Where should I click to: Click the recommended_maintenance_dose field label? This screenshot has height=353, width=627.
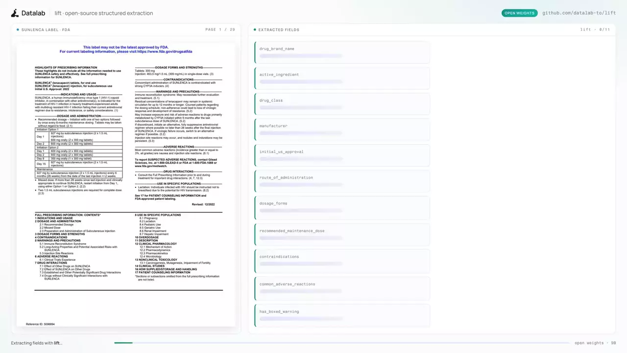[292, 231]
